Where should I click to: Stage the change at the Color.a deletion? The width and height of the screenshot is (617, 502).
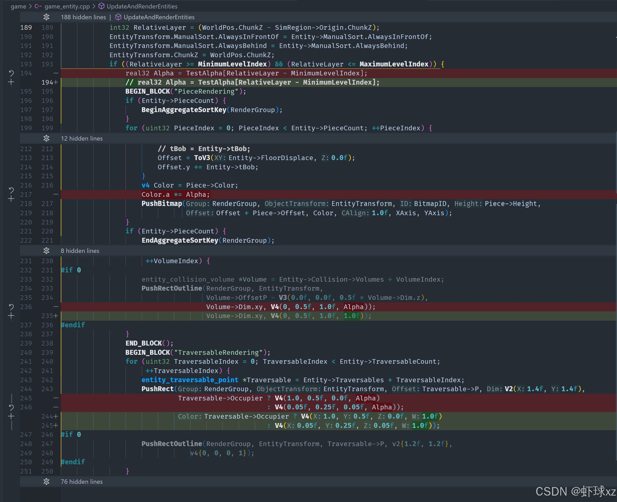(11, 199)
